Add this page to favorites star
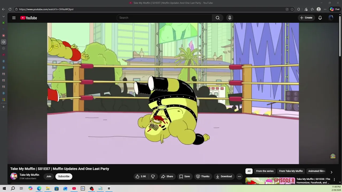Viewport: 342px width, 192px height. (x=292, y=9)
